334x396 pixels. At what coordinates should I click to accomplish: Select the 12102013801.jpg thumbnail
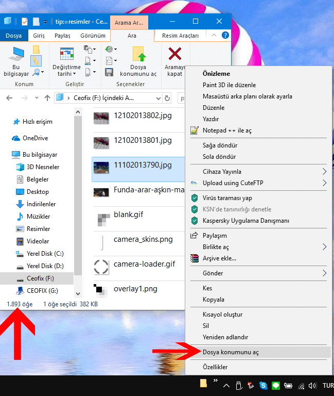(101, 143)
